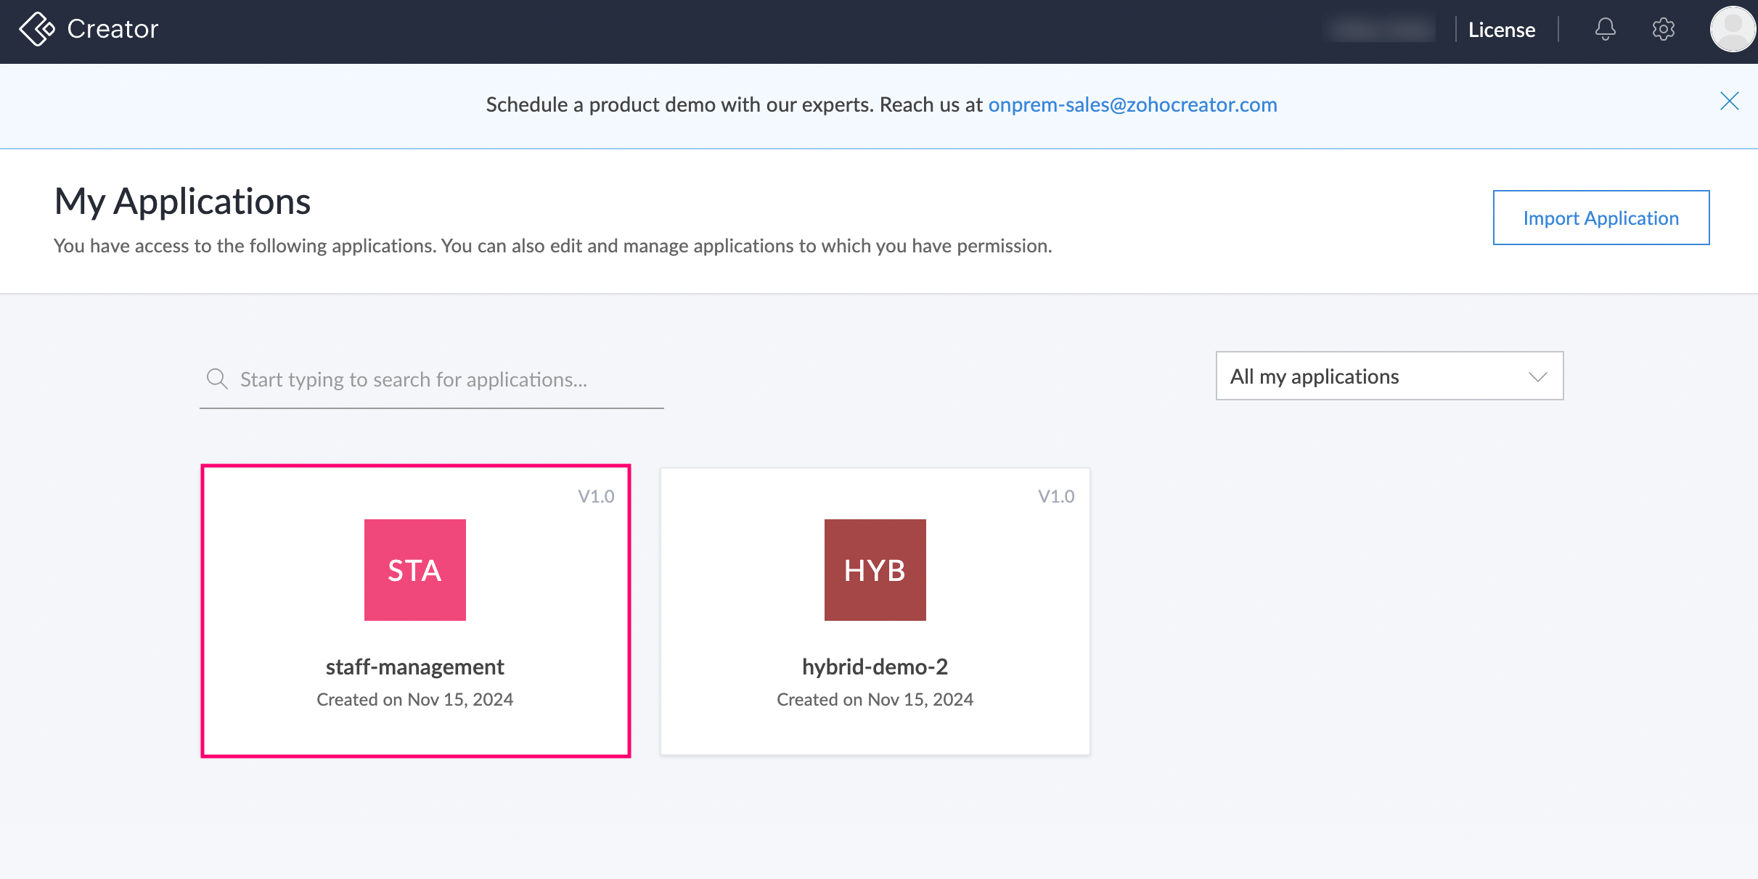Click the blurred account name in header

click(1378, 29)
